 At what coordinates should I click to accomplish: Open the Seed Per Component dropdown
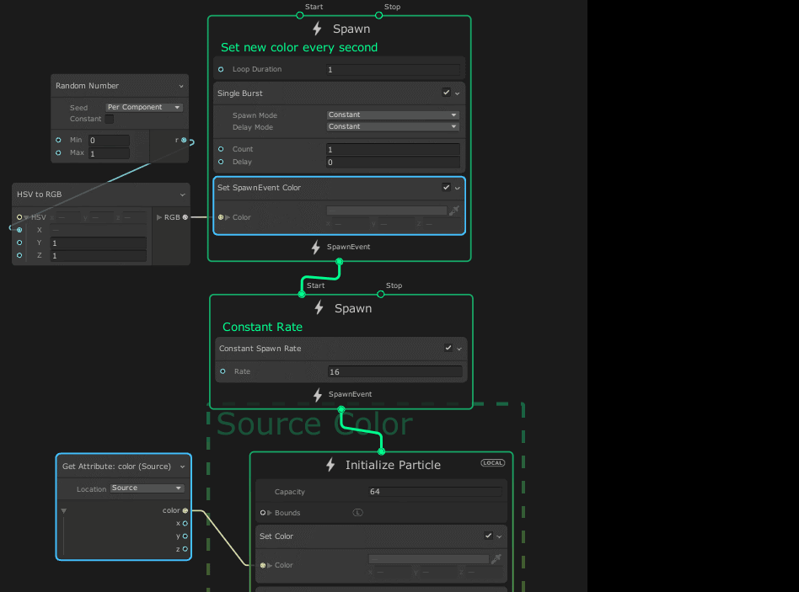pos(144,108)
